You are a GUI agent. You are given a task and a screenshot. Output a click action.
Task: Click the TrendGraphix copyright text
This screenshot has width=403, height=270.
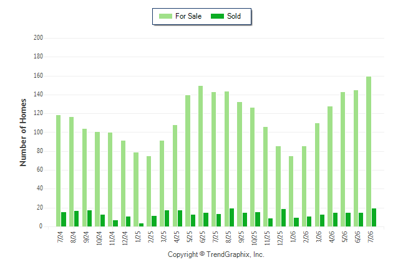[216, 254]
